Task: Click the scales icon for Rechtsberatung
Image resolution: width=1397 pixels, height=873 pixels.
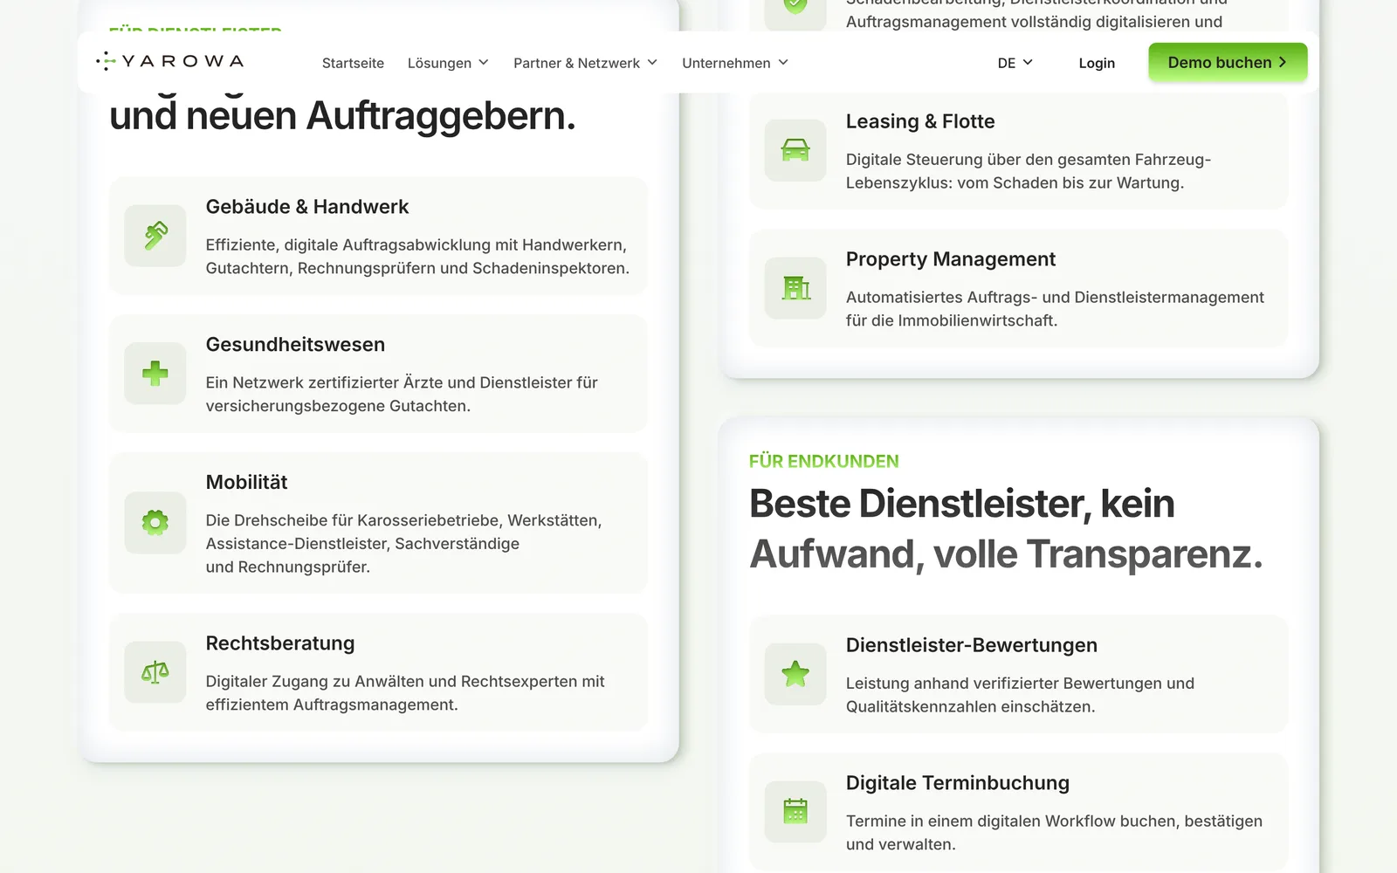Action: [155, 672]
